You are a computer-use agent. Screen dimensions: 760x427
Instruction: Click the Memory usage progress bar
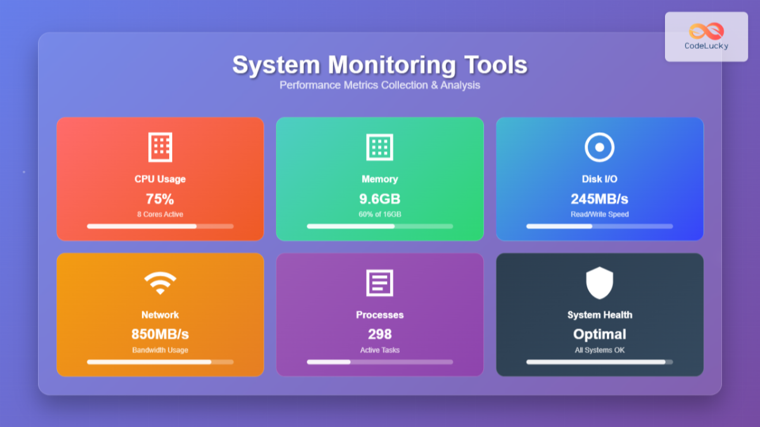pos(380,226)
